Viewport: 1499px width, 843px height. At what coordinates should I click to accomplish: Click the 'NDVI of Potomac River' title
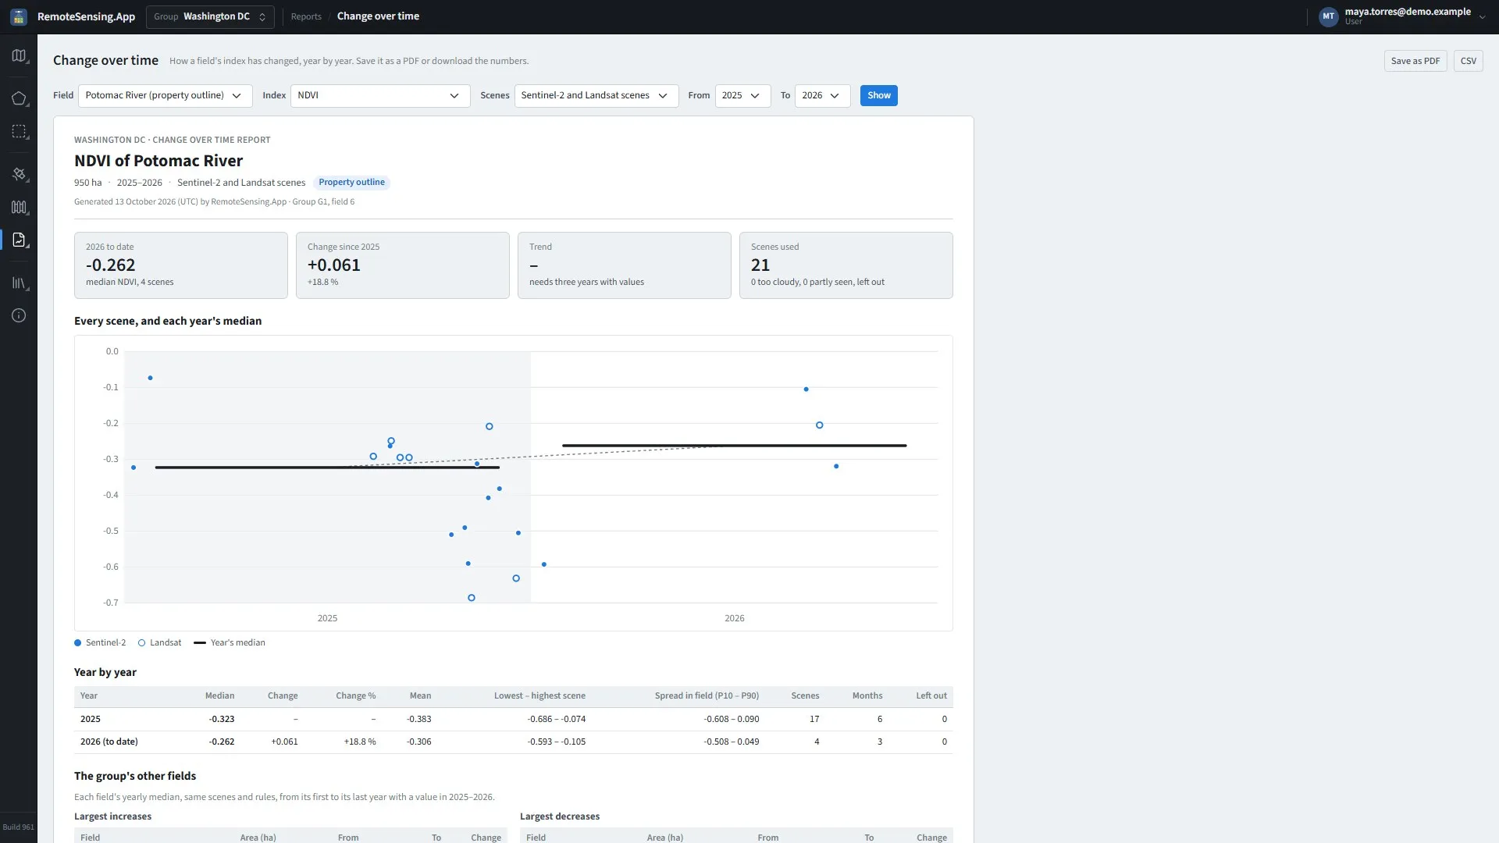(x=158, y=161)
